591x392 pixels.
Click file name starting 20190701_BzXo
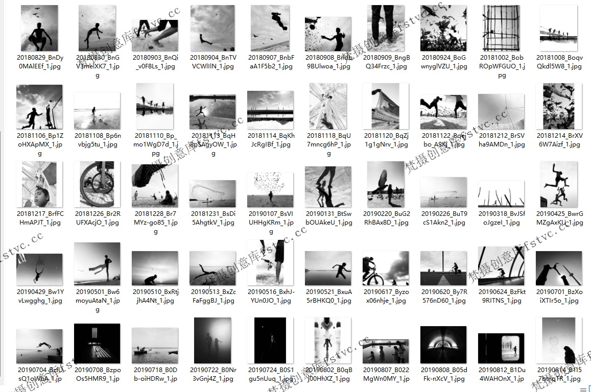point(559,296)
